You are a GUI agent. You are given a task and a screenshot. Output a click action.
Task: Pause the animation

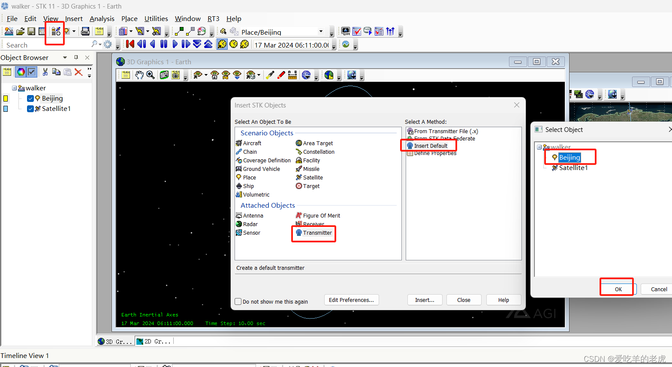(164, 44)
